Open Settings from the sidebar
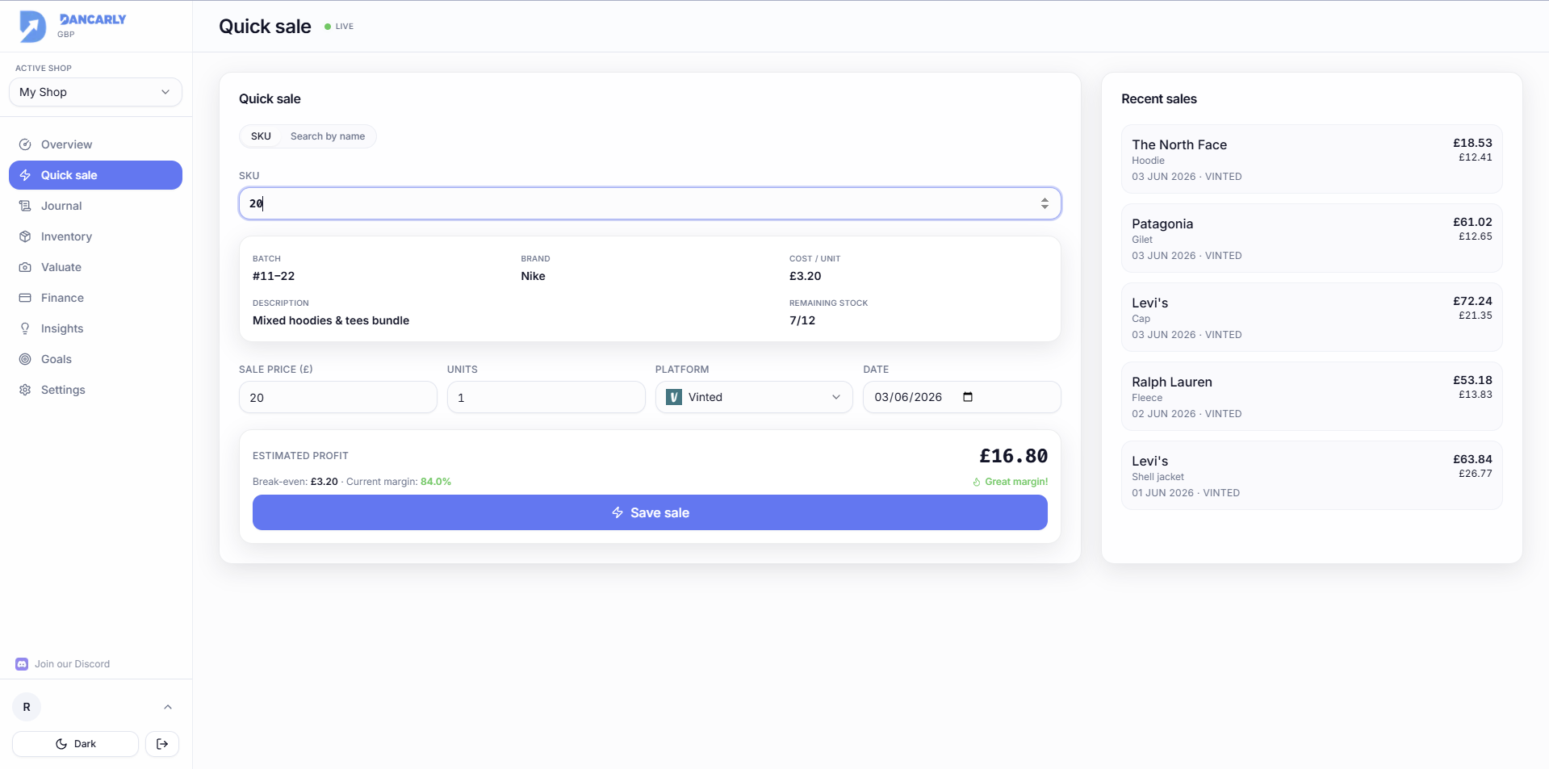The width and height of the screenshot is (1549, 769). (95, 390)
